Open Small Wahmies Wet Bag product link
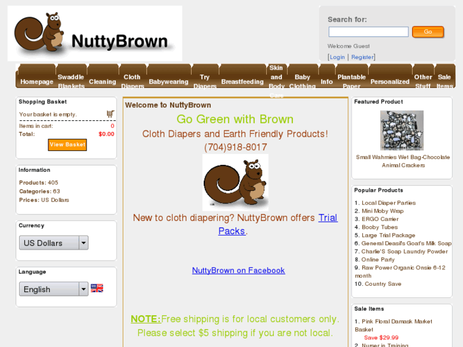The width and height of the screenshot is (463, 347). 403,161
